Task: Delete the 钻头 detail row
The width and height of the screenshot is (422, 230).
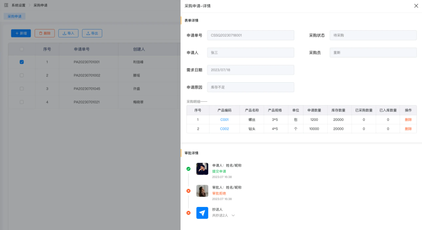Action: (x=408, y=129)
